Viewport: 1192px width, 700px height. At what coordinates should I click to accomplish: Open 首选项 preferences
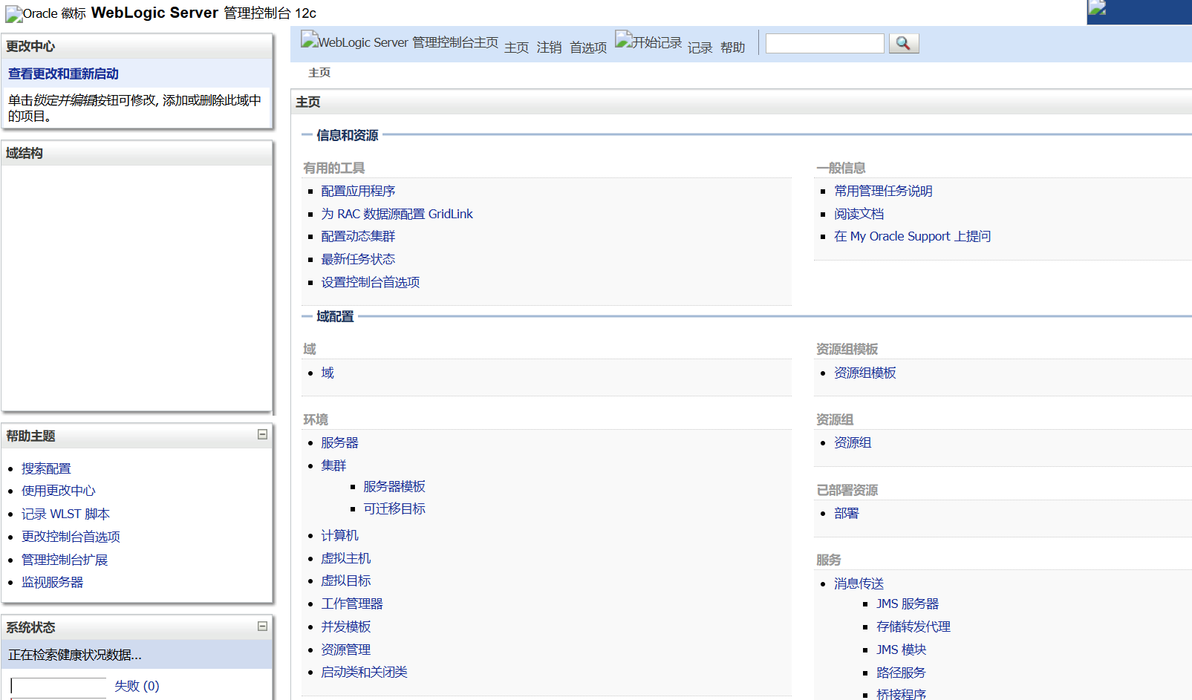588,48
